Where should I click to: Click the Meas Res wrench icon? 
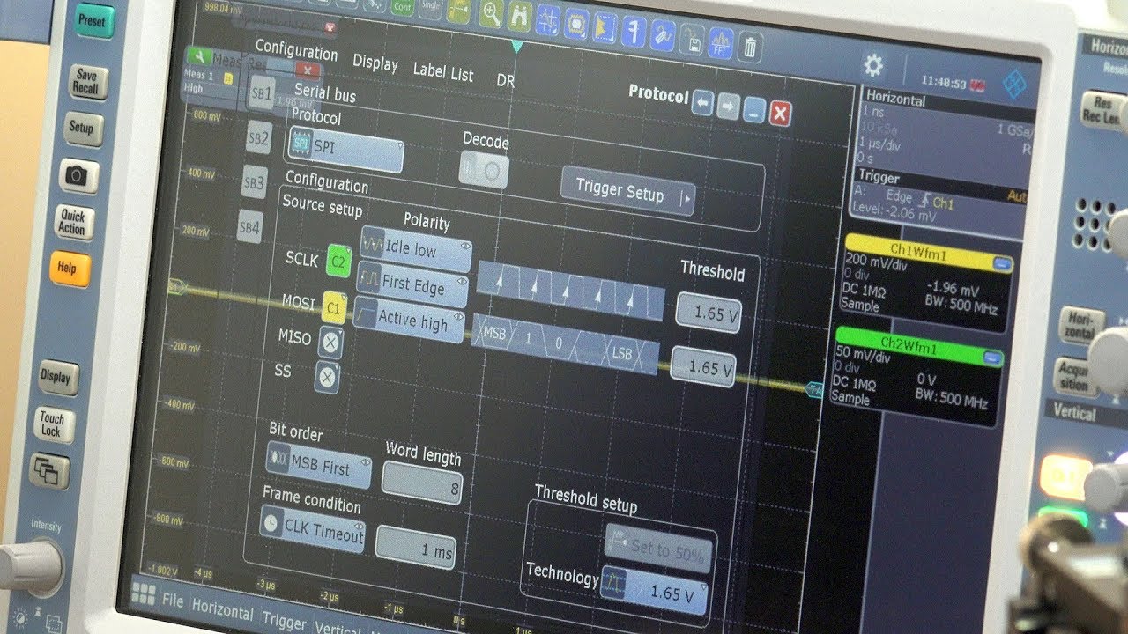pyautogui.click(x=201, y=56)
